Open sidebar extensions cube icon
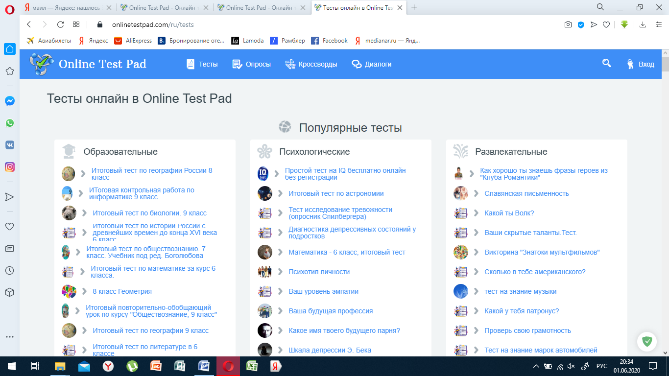This screenshot has height=376, width=669. (9, 292)
